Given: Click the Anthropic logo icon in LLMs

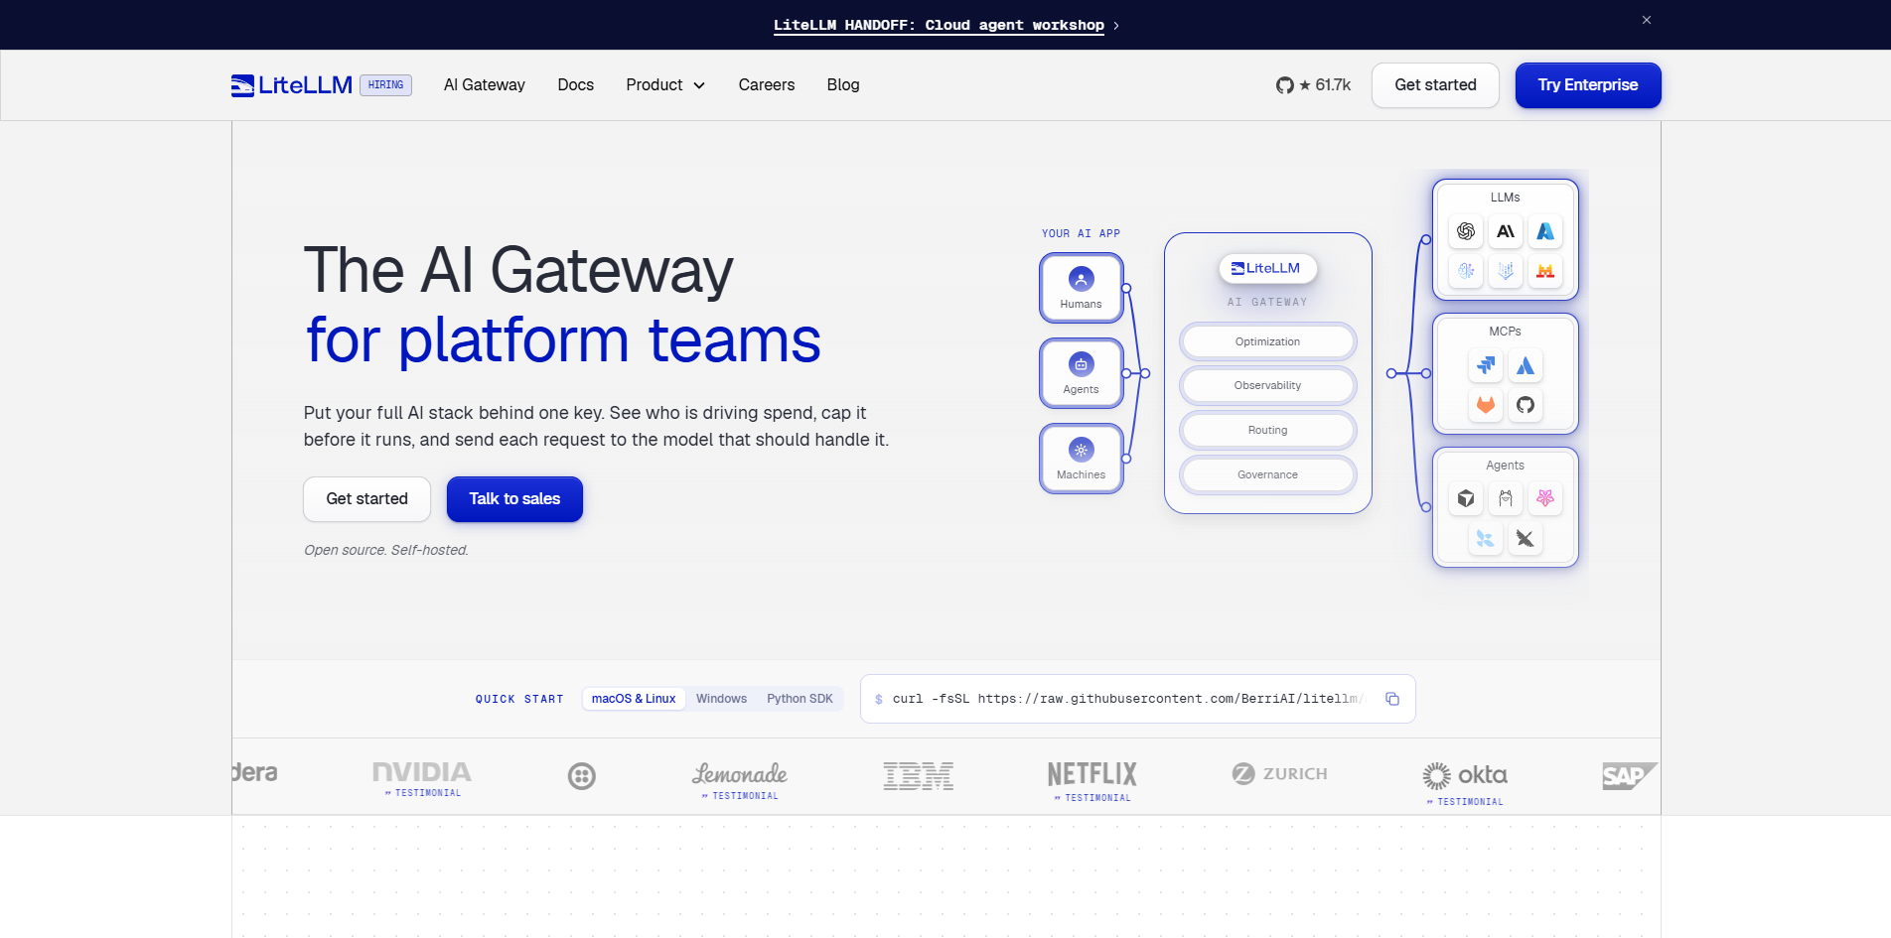Looking at the screenshot, I should (x=1506, y=231).
